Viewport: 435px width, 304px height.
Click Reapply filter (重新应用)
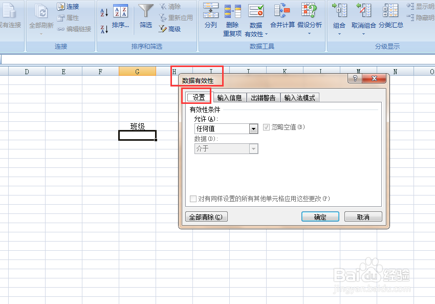click(176, 18)
